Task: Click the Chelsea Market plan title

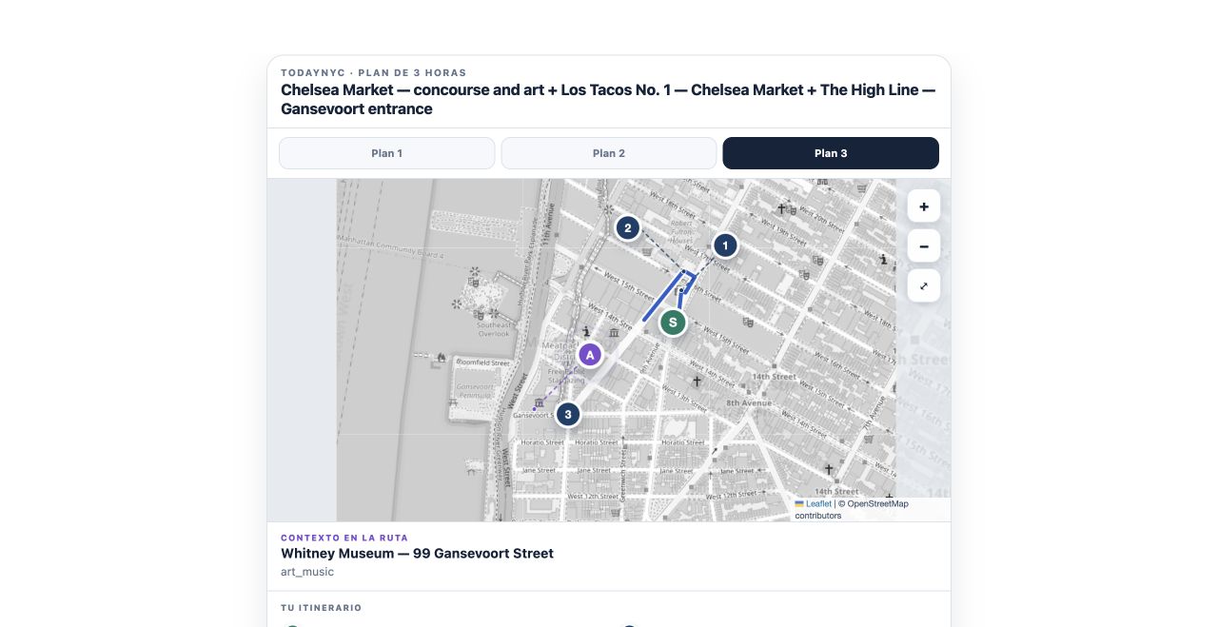Action: 609,99
